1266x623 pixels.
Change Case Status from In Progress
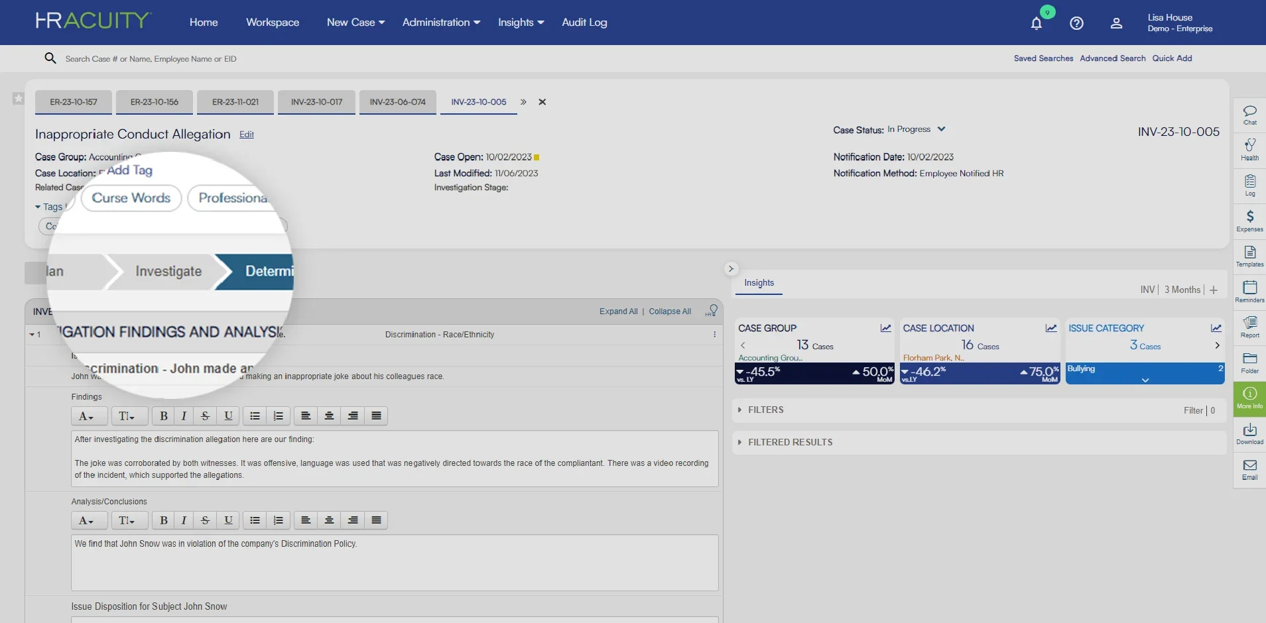[917, 129]
